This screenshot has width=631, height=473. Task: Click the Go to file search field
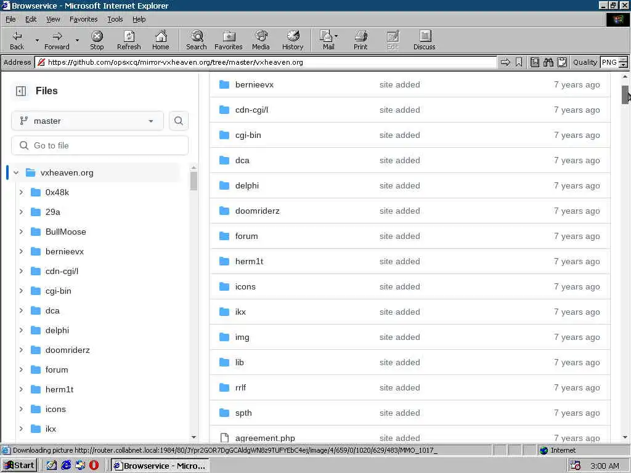point(100,145)
